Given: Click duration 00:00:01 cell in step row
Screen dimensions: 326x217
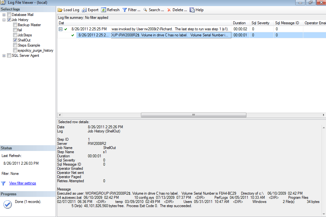Looking at the screenshot, I should click(240, 35).
